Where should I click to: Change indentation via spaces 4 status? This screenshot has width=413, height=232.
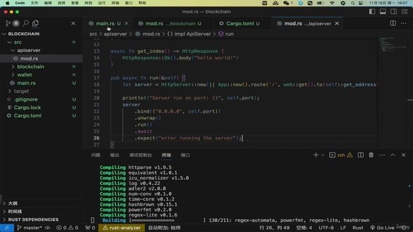304,227
